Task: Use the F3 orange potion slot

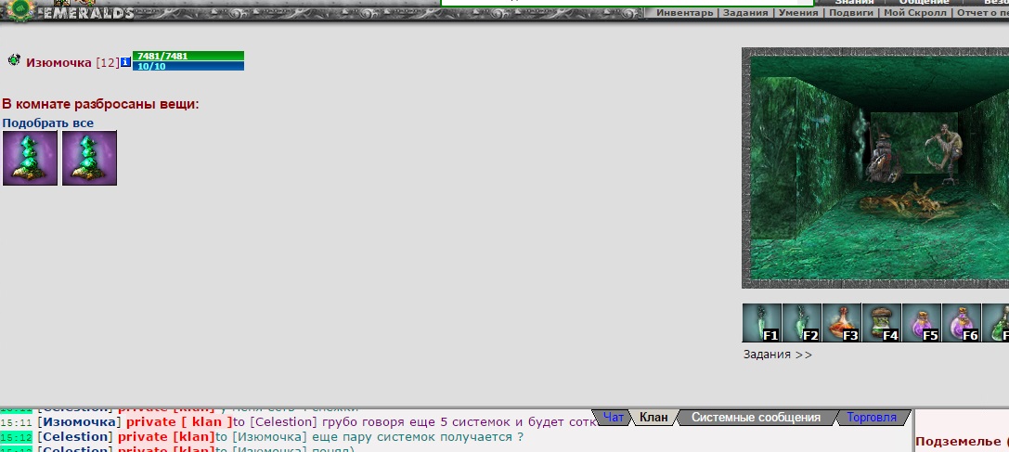Action: pos(842,323)
